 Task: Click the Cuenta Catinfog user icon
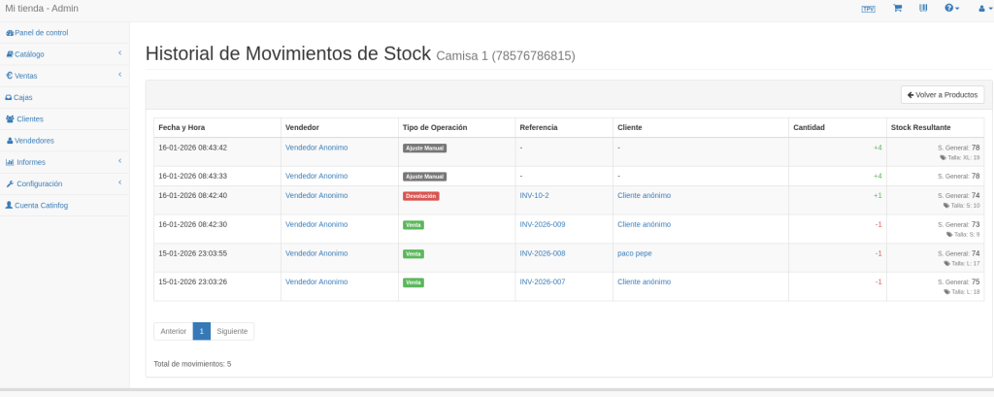coord(10,205)
